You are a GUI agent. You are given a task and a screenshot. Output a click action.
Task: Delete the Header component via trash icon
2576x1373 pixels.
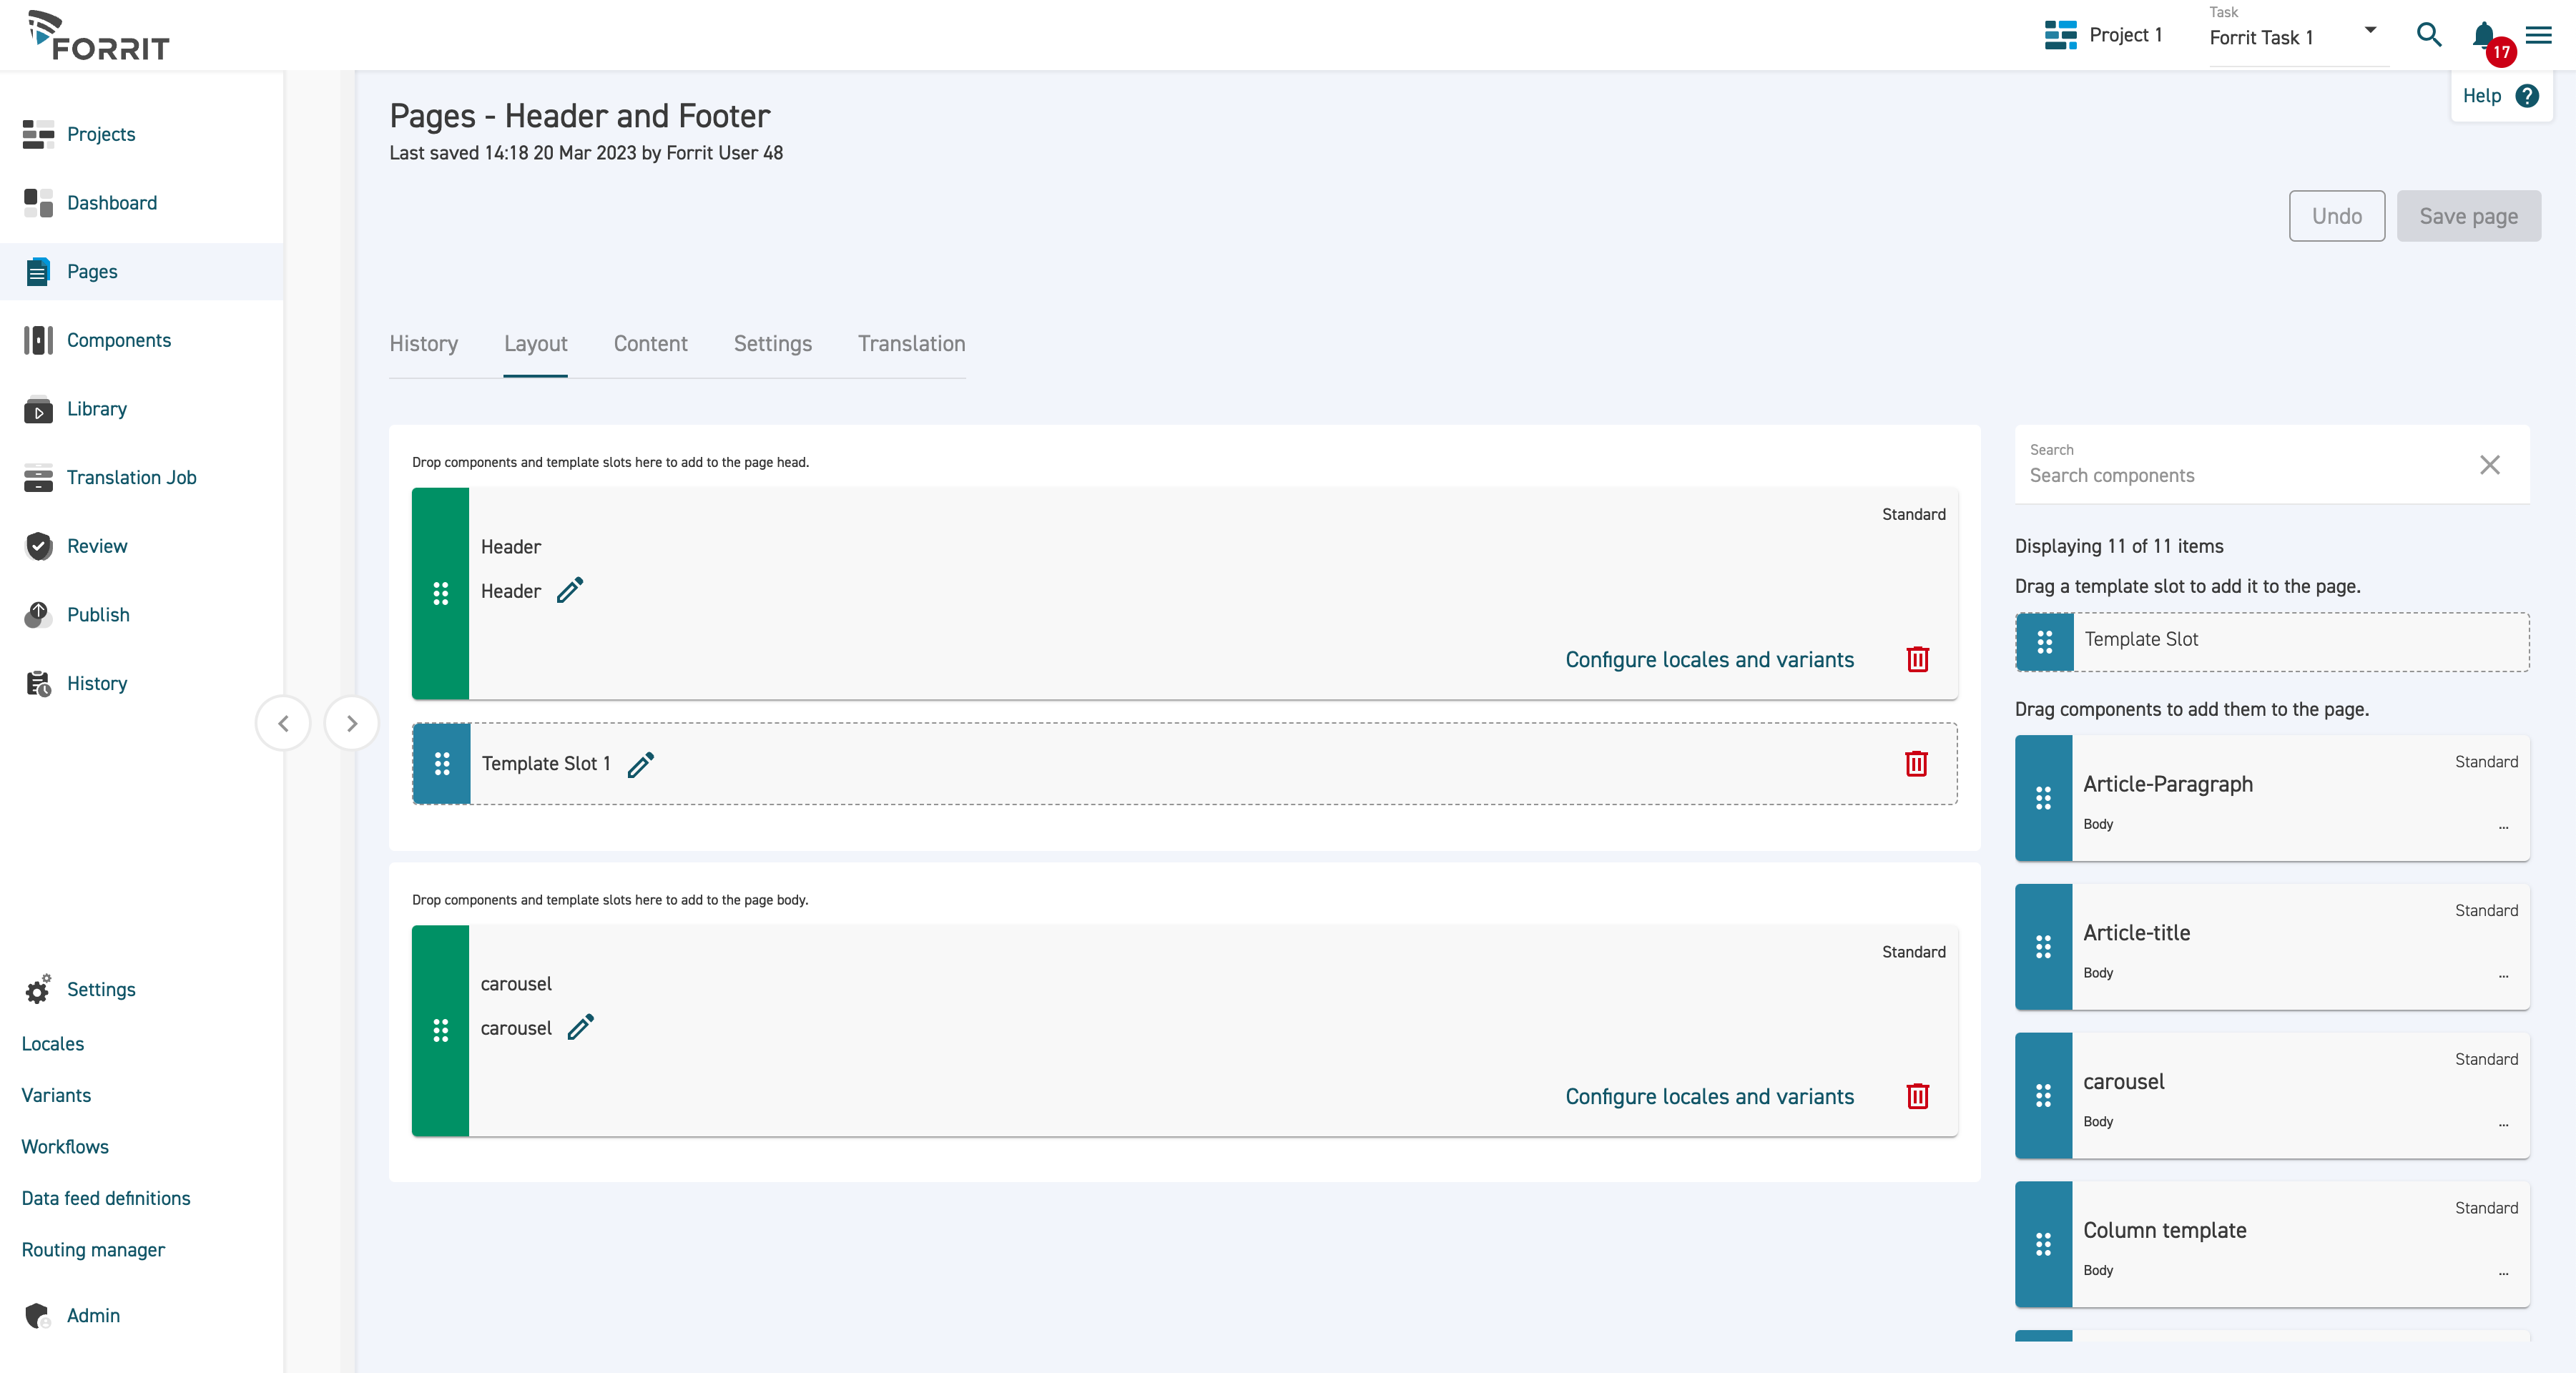click(1917, 660)
